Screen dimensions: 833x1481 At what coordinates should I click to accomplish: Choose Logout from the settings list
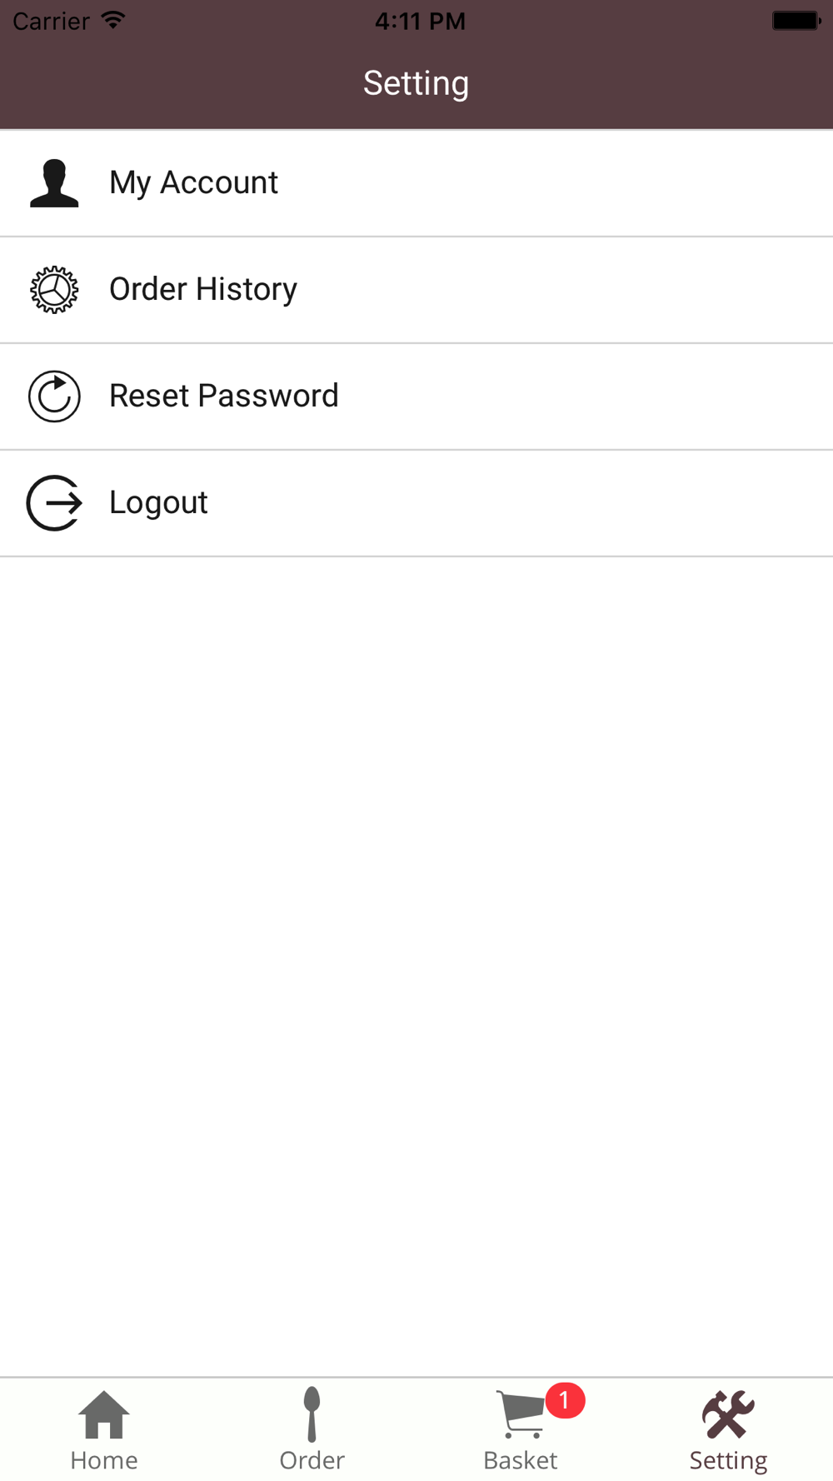click(416, 503)
